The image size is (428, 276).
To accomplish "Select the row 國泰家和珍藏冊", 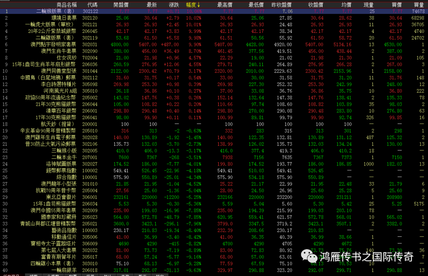I will pyautogui.click(x=214, y=217).
